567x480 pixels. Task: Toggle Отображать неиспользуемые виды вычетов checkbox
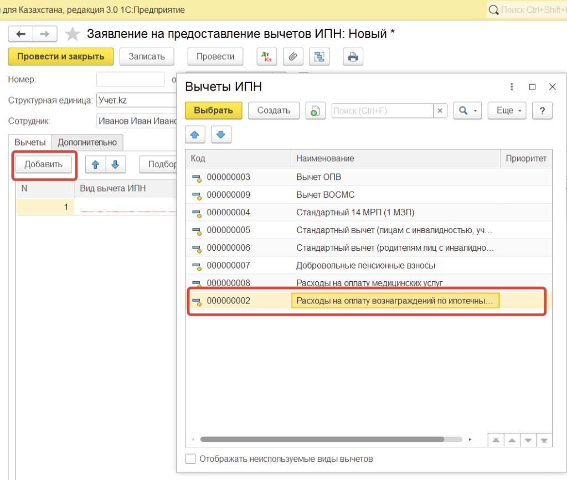[190, 459]
